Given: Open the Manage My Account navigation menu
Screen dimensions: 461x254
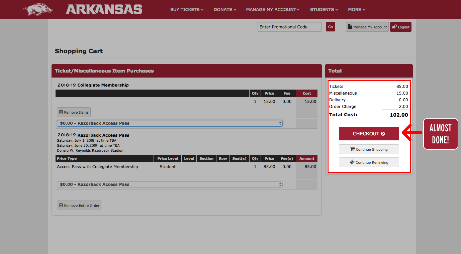Looking at the screenshot, I should (x=272, y=9).
